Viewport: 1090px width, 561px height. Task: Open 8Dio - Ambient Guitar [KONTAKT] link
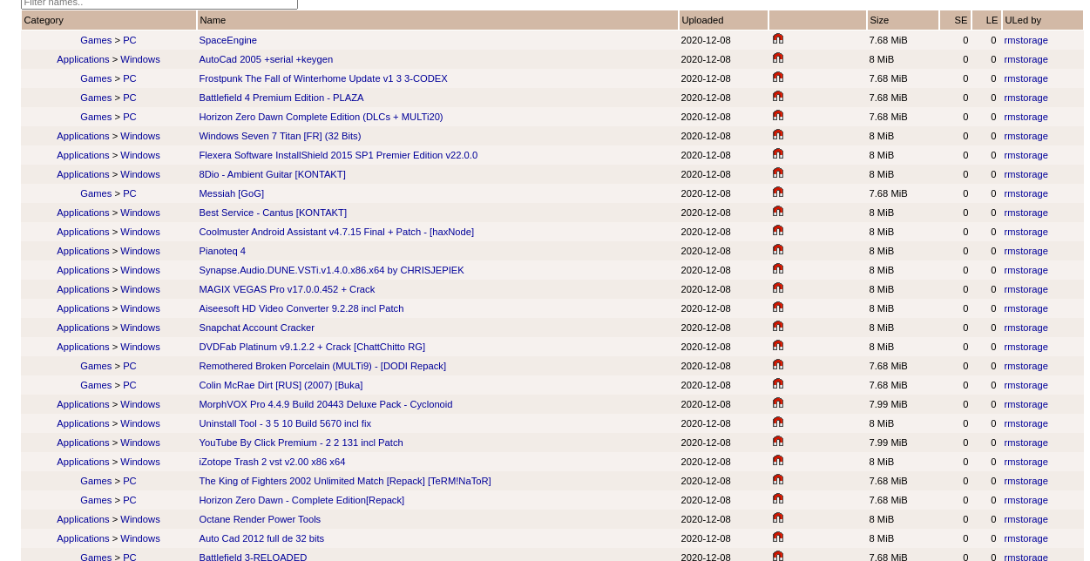click(272, 174)
